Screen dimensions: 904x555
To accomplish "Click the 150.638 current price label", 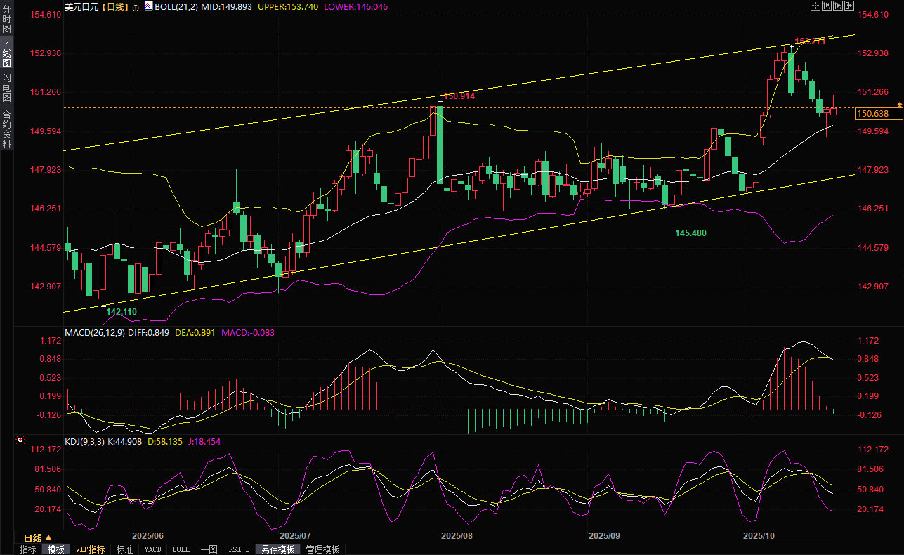I will coord(873,114).
